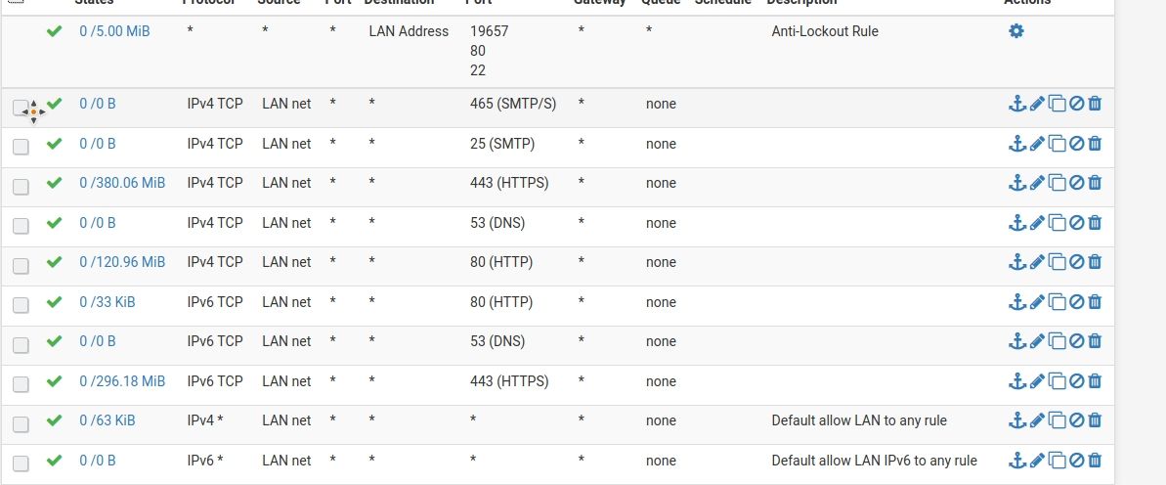Viewport: 1166px width, 485px height.
Task: Select checkbox of IPv4 443 (HTTPS) rule
Action: (21, 186)
